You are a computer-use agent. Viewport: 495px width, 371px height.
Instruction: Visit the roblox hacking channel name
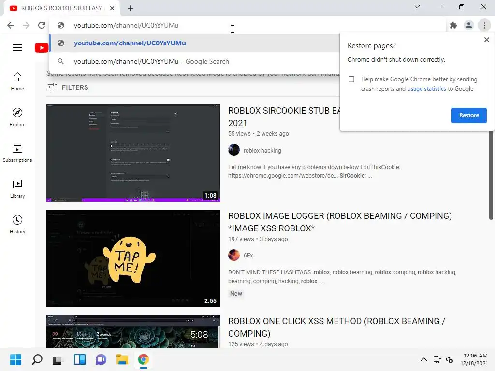coord(262,151)
